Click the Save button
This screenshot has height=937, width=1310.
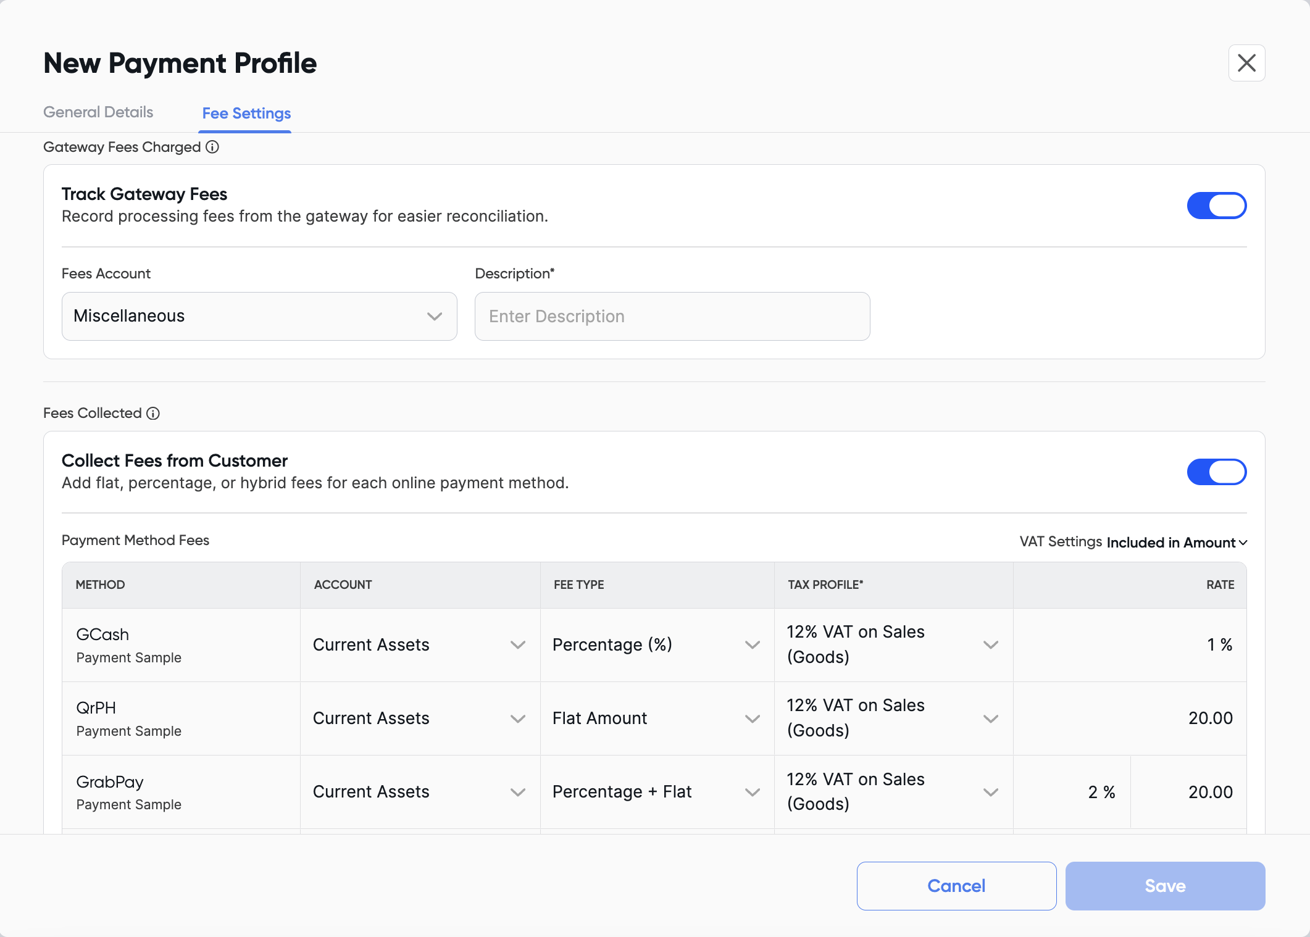[1165, 886]
